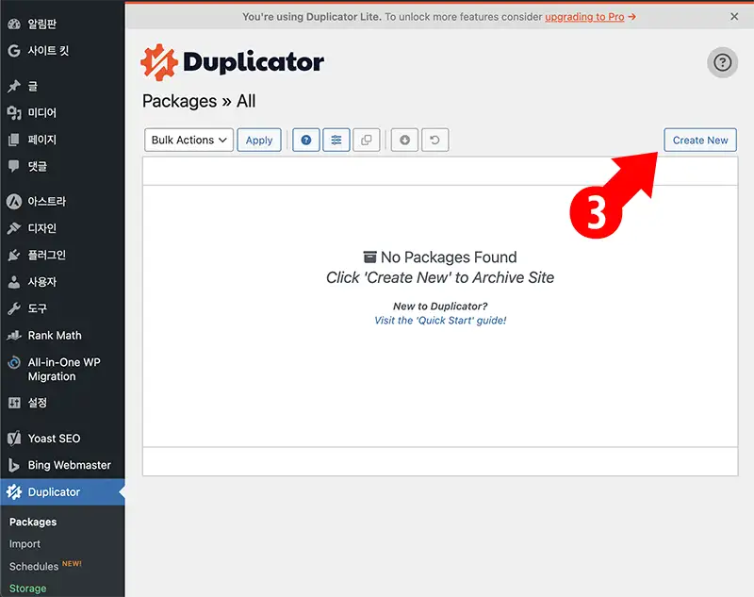Click the Apply button
The height and width of the screenshot is (597, 754).
(x=259, y=140)
